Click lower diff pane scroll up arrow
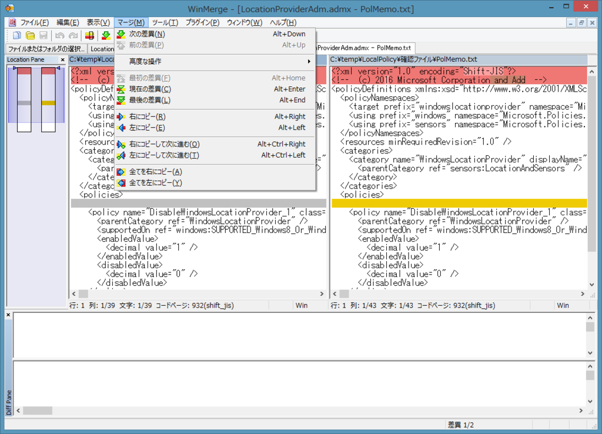This screenshot has height=434, width=602. [590, 366]
